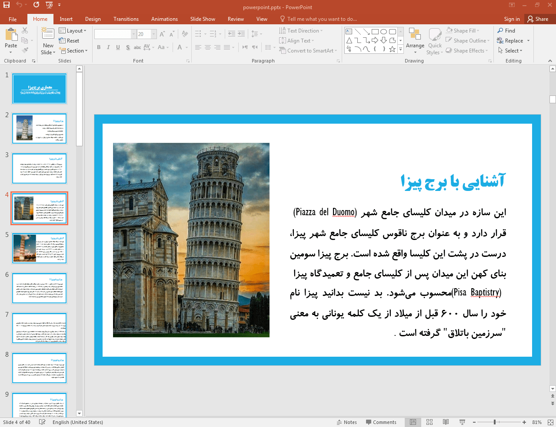Click the zoom slider handle
The image size is (556, 427).
pos(495,422)
